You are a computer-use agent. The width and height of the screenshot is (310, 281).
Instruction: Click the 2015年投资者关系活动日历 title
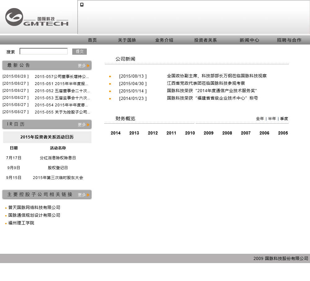[47, 137]
